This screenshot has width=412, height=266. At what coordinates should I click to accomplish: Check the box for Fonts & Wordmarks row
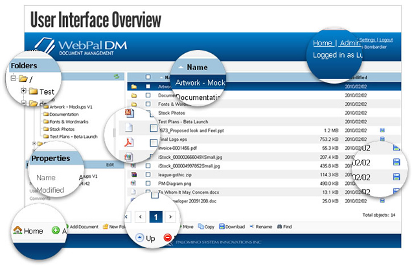point(148,103)
